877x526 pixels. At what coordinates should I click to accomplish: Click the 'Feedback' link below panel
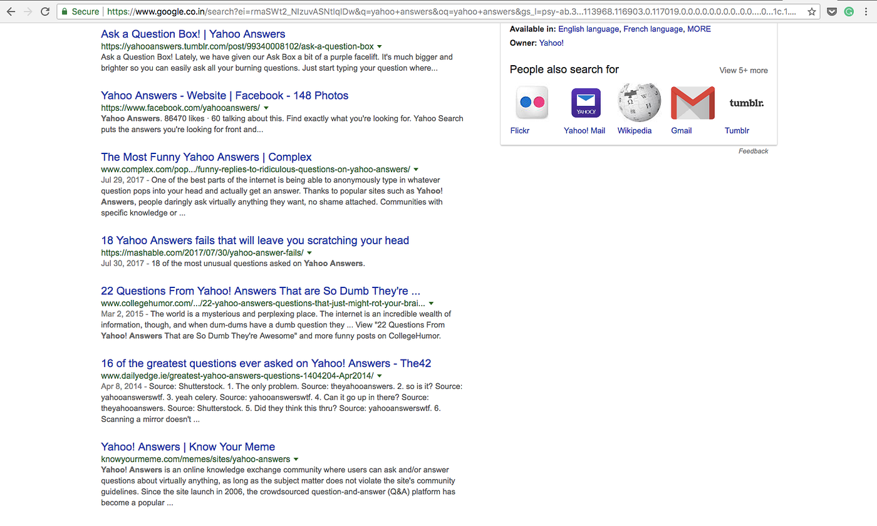coord(754,151)
